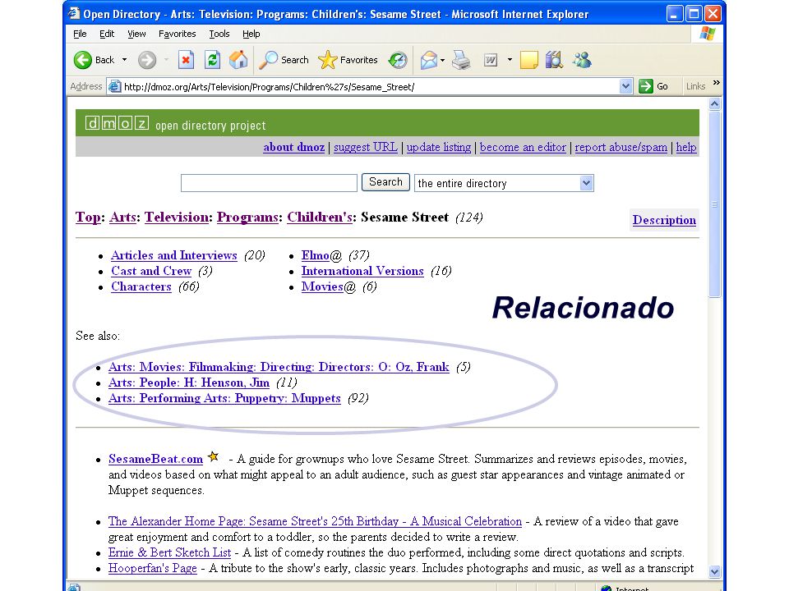Click the Research books icon
Viewport: 789px width, 591px height.
pyautogui.click(x=554, y=60)
